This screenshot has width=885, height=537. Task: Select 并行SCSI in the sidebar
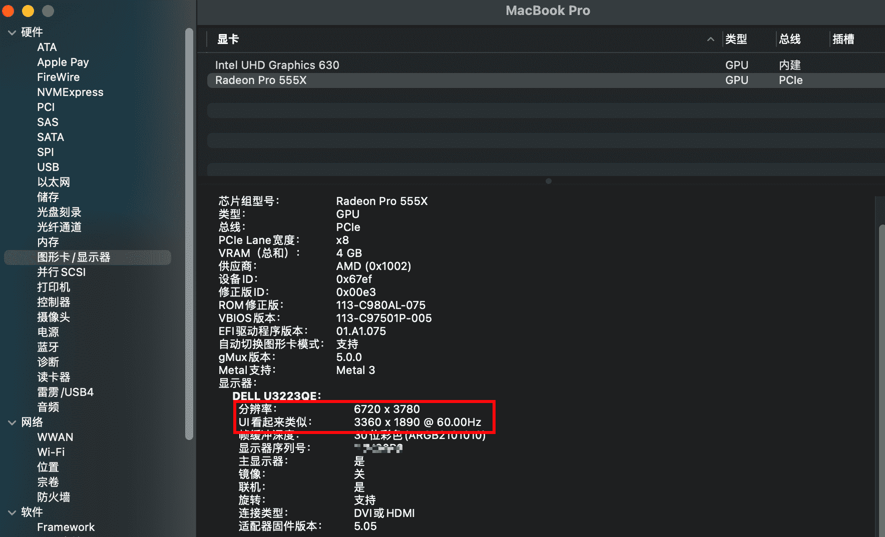point(62,272)
